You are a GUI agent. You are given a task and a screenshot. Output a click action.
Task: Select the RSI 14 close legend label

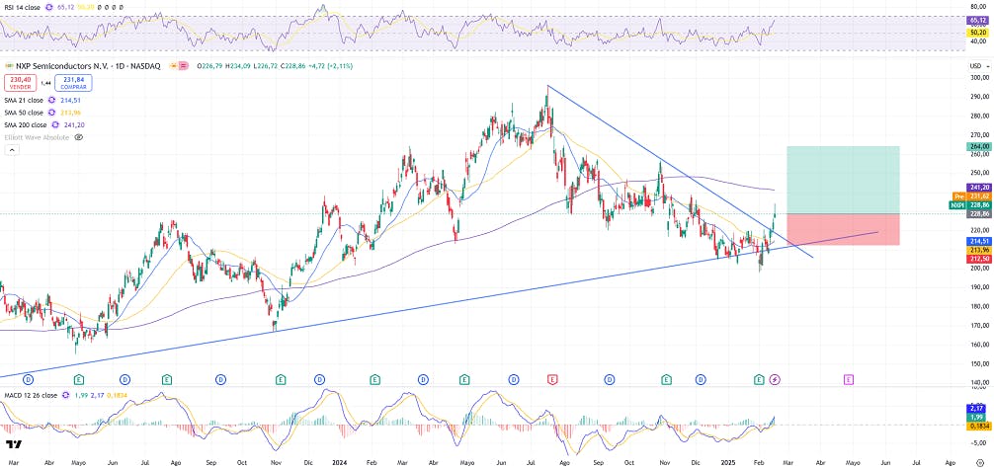point(20,7)
